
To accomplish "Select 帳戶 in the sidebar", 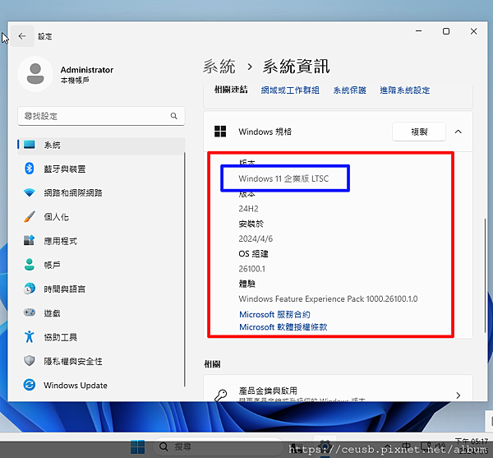I will [x=101, y=265].
